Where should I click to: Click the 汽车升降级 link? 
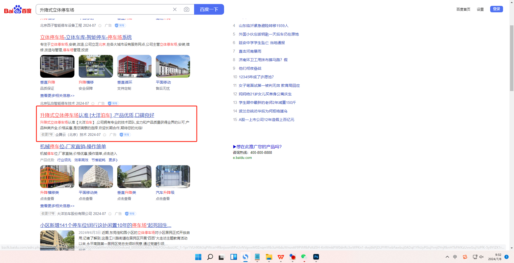[165, 193]
